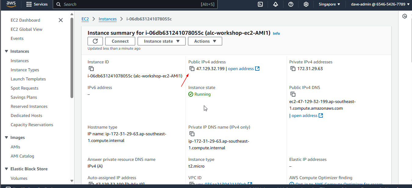Copy the Public IPv4 DNS name
The height and width of the screenshot is (188, 412).
[293, 94]
